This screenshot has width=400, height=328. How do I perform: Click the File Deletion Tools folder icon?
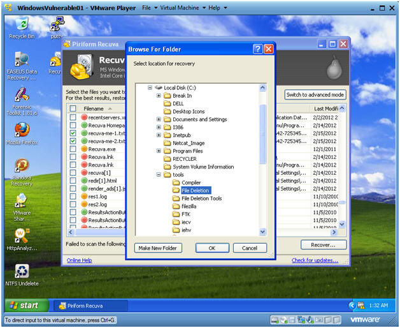(x=176, y=198)
